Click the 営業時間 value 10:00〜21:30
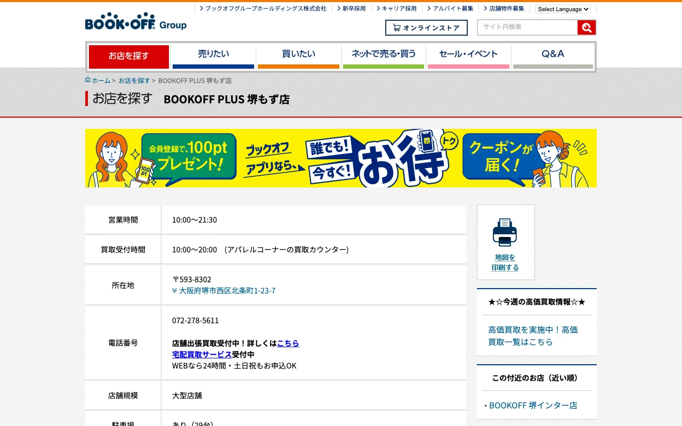 point(194,220)
